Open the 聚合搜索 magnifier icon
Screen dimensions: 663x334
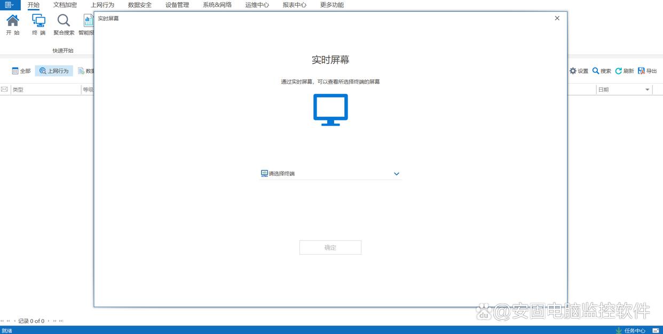tap(64, 25)
